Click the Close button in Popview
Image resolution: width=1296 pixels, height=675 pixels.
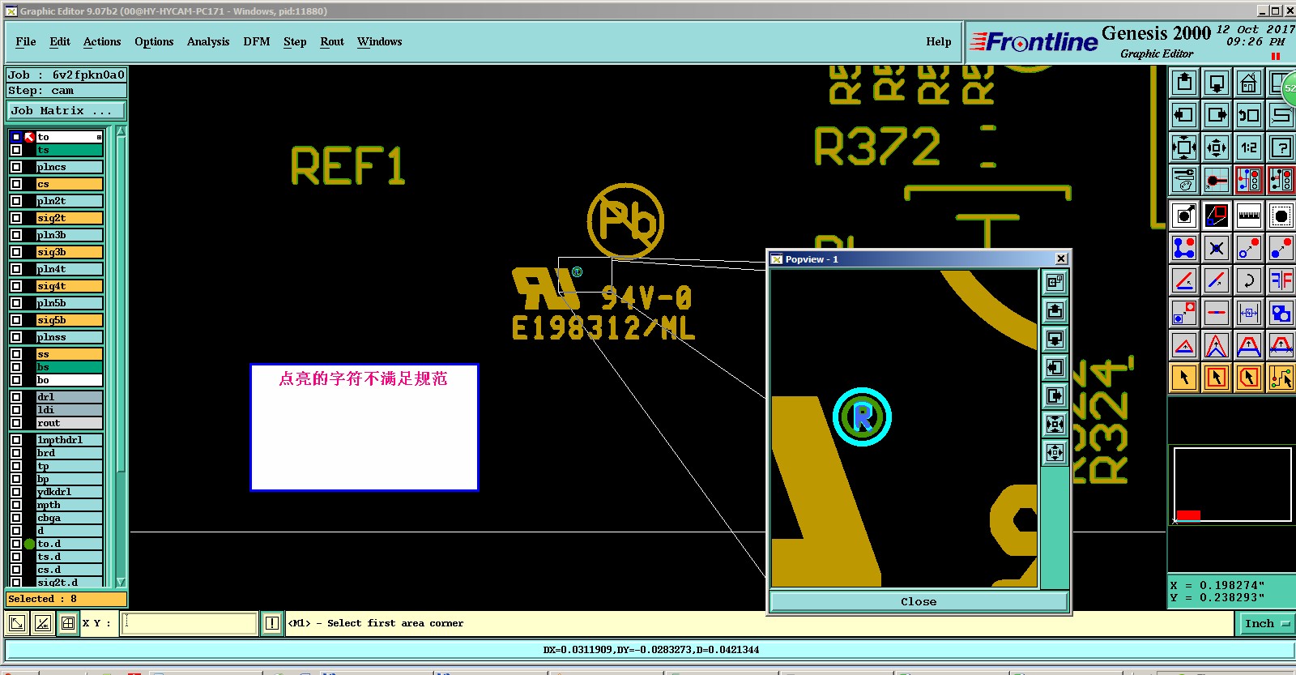pos(919,602)
